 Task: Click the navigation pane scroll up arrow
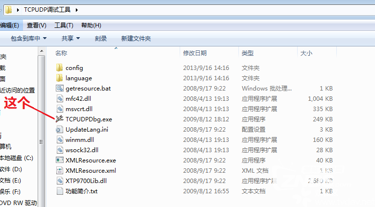pos(42,51)
